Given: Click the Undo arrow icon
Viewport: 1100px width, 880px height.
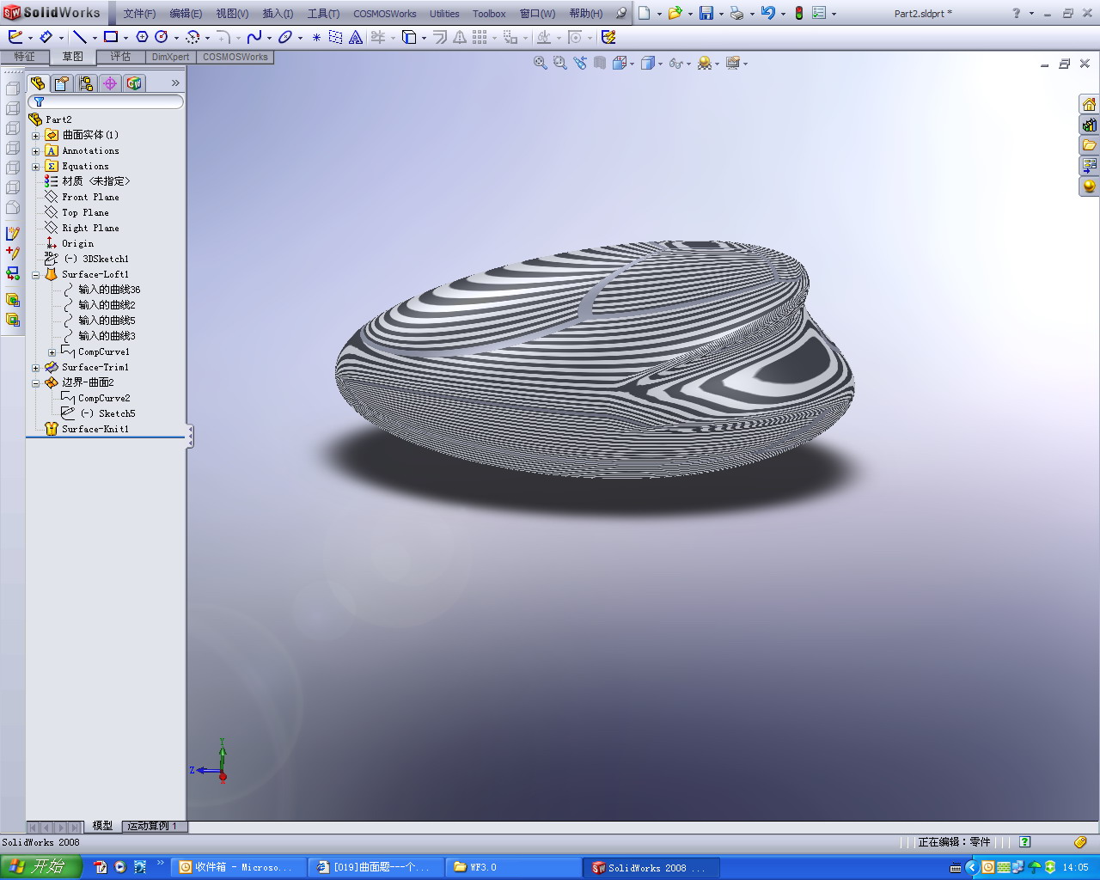Looking at the screenshot, I should 767,13.
